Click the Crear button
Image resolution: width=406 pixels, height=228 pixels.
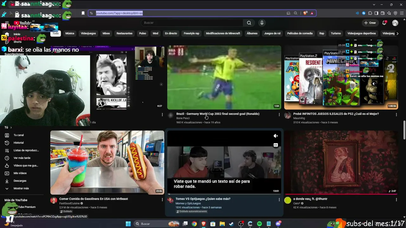pyautogui.click(x=370, y=23)
